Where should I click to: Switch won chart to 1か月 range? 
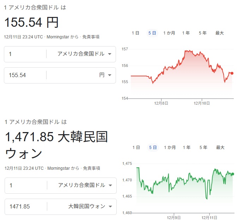tap(170, 148)
